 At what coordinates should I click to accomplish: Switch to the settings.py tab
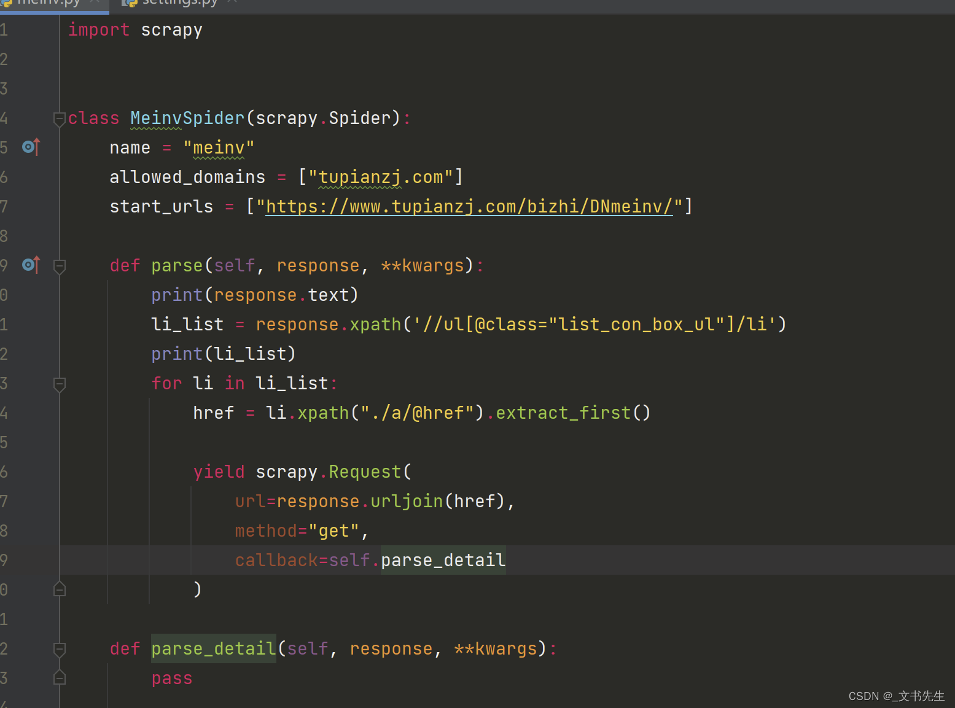(178, 3)
